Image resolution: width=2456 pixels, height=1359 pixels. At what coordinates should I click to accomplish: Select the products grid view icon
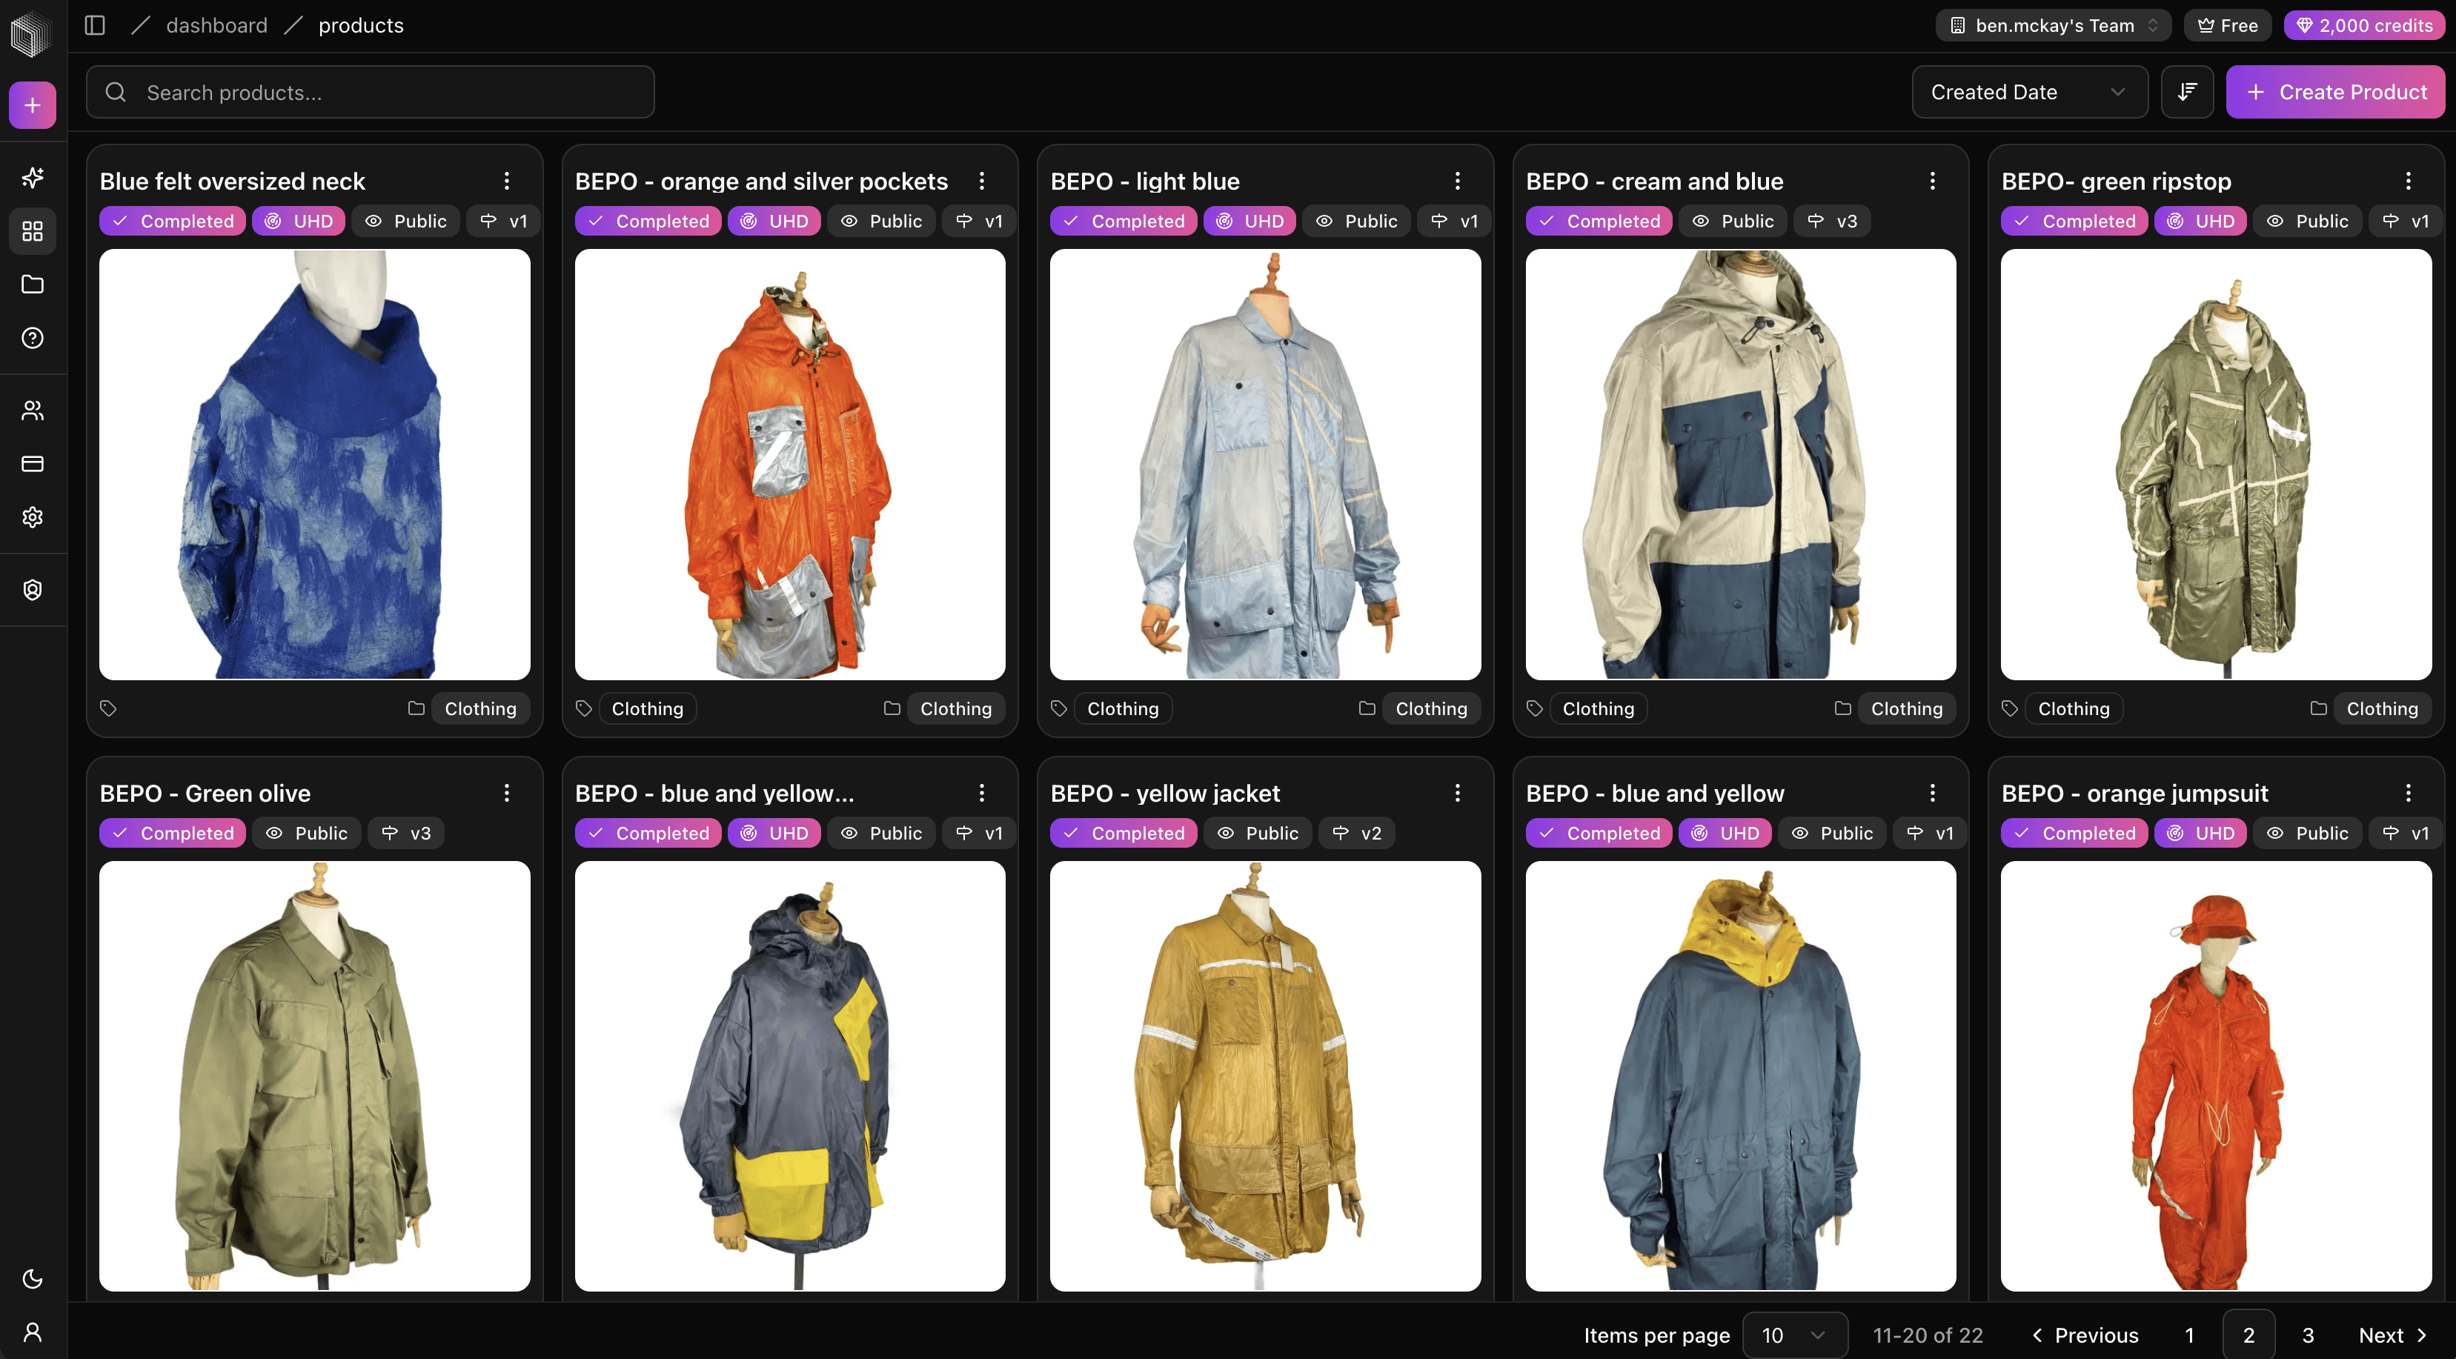coord(33,230)
